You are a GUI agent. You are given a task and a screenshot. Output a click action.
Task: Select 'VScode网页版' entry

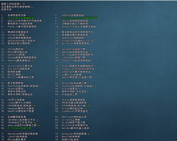point(16,49)
